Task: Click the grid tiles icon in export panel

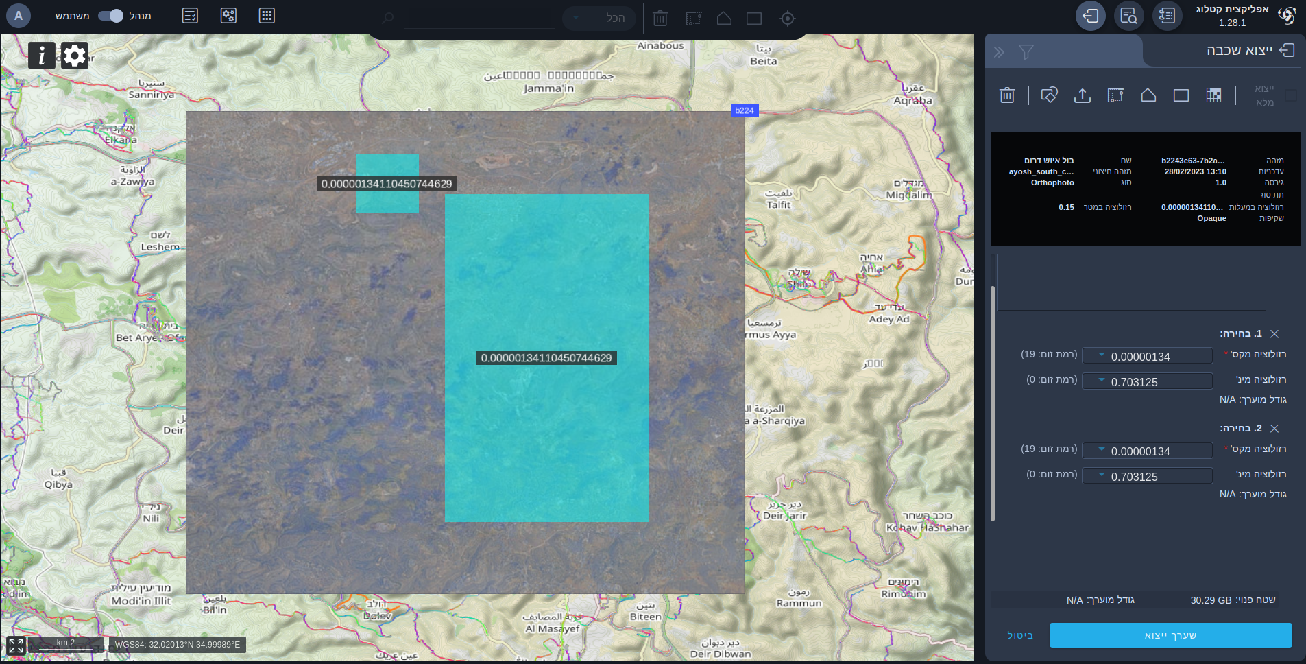Action: pyautogui.click(x=1213, y=95)
